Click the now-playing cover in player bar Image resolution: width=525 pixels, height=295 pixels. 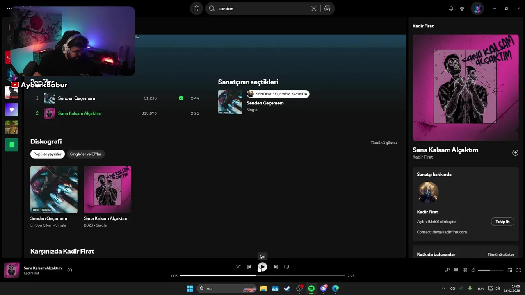11,270
